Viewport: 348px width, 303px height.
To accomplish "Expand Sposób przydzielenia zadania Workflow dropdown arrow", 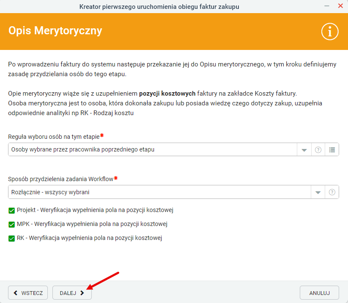I will [x=318, y=192].
